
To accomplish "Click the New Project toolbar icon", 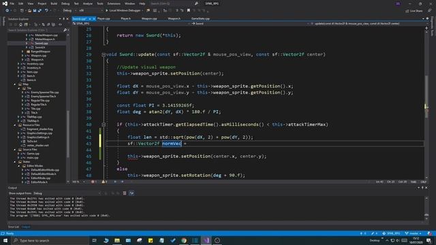I will (22, 11).
